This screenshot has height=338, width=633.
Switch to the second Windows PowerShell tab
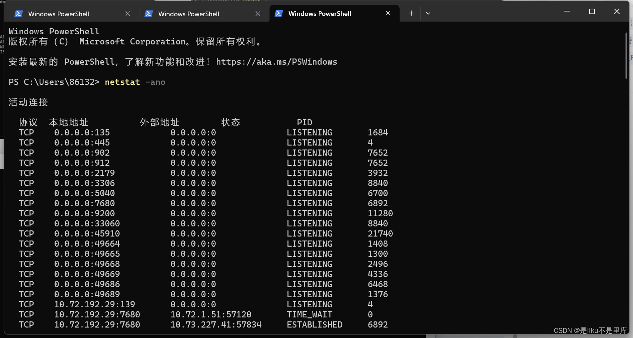[202, 14]
